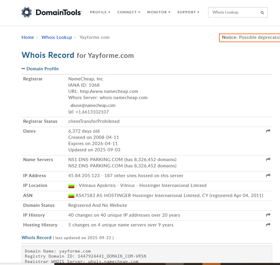Open the Whois Lookup breadcrumb link
280x265 pixels.
tap(57, 37)
